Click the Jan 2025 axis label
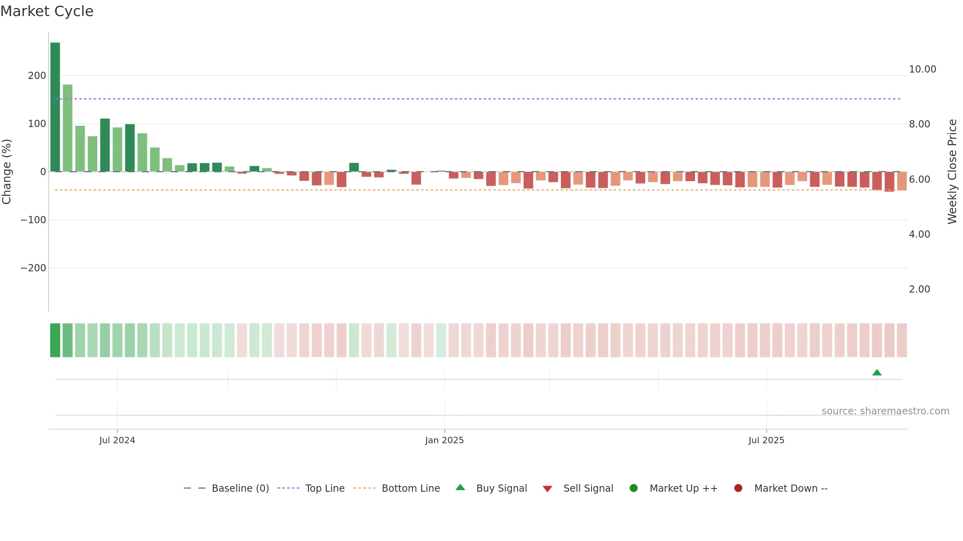The height and width of the screenshot is (541, 963). [445, 440]
